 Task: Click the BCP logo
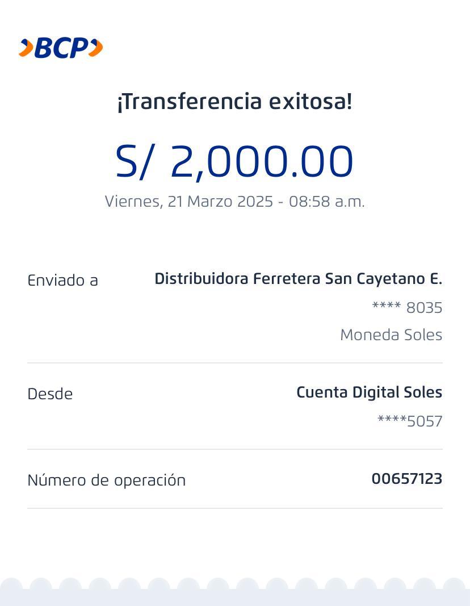(61, 48)
